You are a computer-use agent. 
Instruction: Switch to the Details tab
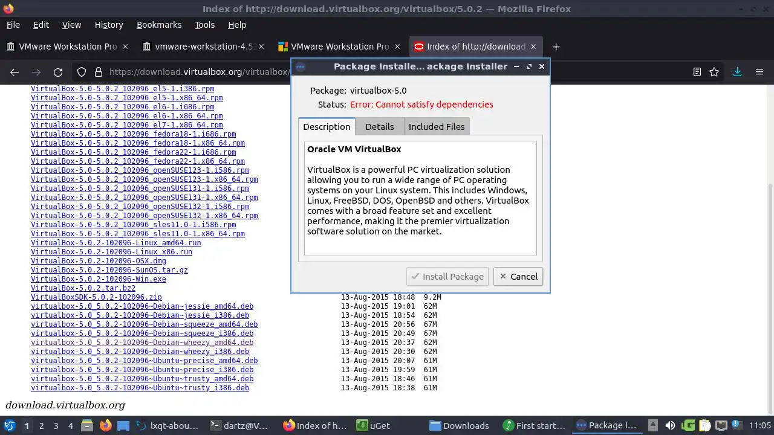[380, 126]
